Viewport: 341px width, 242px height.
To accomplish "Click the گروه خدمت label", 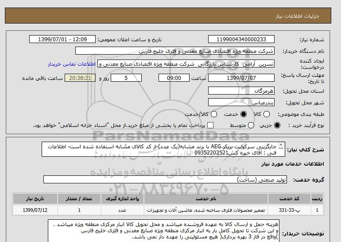I will click(x=309, y=180).
